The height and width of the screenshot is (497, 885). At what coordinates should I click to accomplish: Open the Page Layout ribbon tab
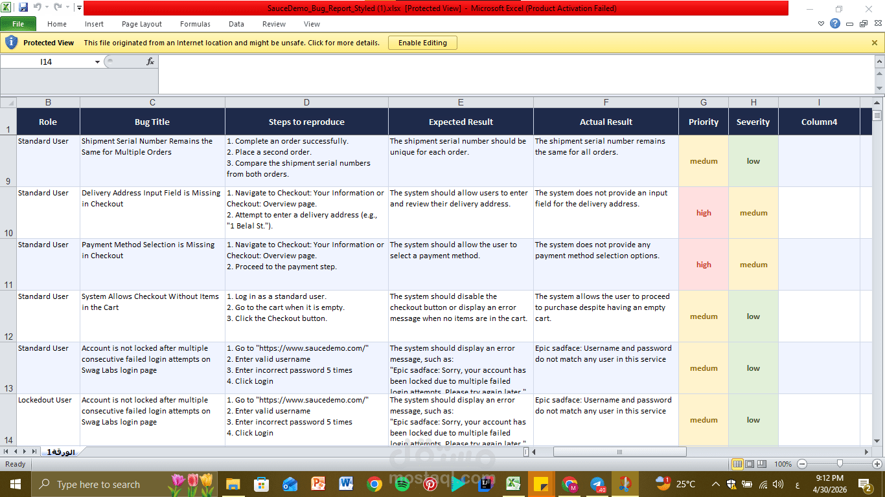pos(142,24)
